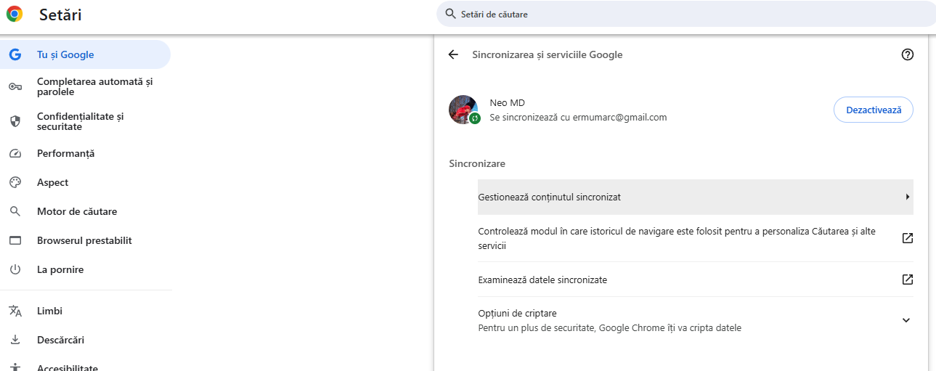The width and height of the screenshot is (936, 371).
Task: Go to La pornire section
Action: click(60, 270)
